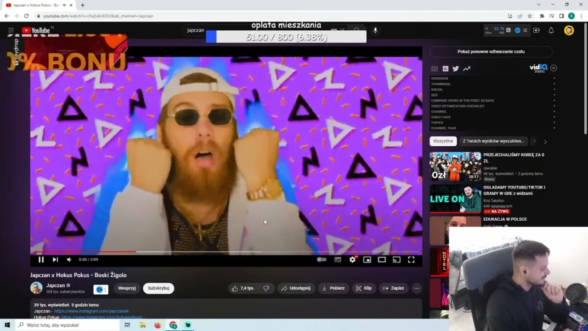The height and width of the screenshot is (331, 588).
Task: Open the vidIQ Twitter bird icon
Action: click(456, 68)
